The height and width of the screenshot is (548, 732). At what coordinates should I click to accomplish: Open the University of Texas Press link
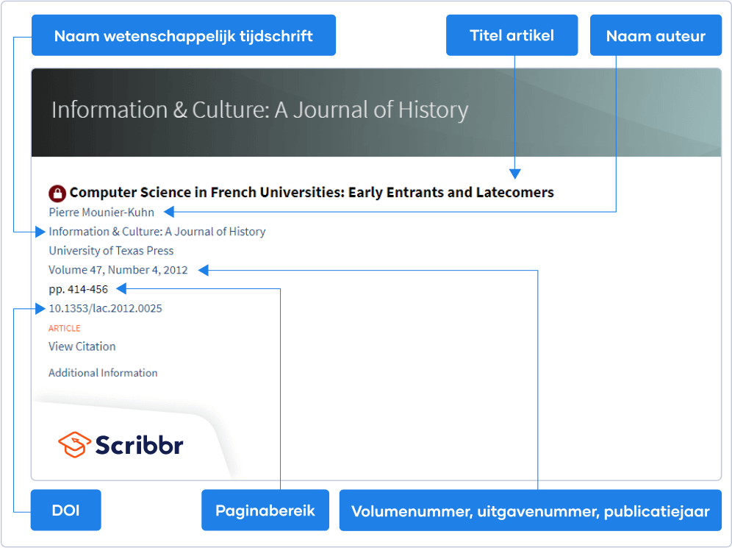111,251
